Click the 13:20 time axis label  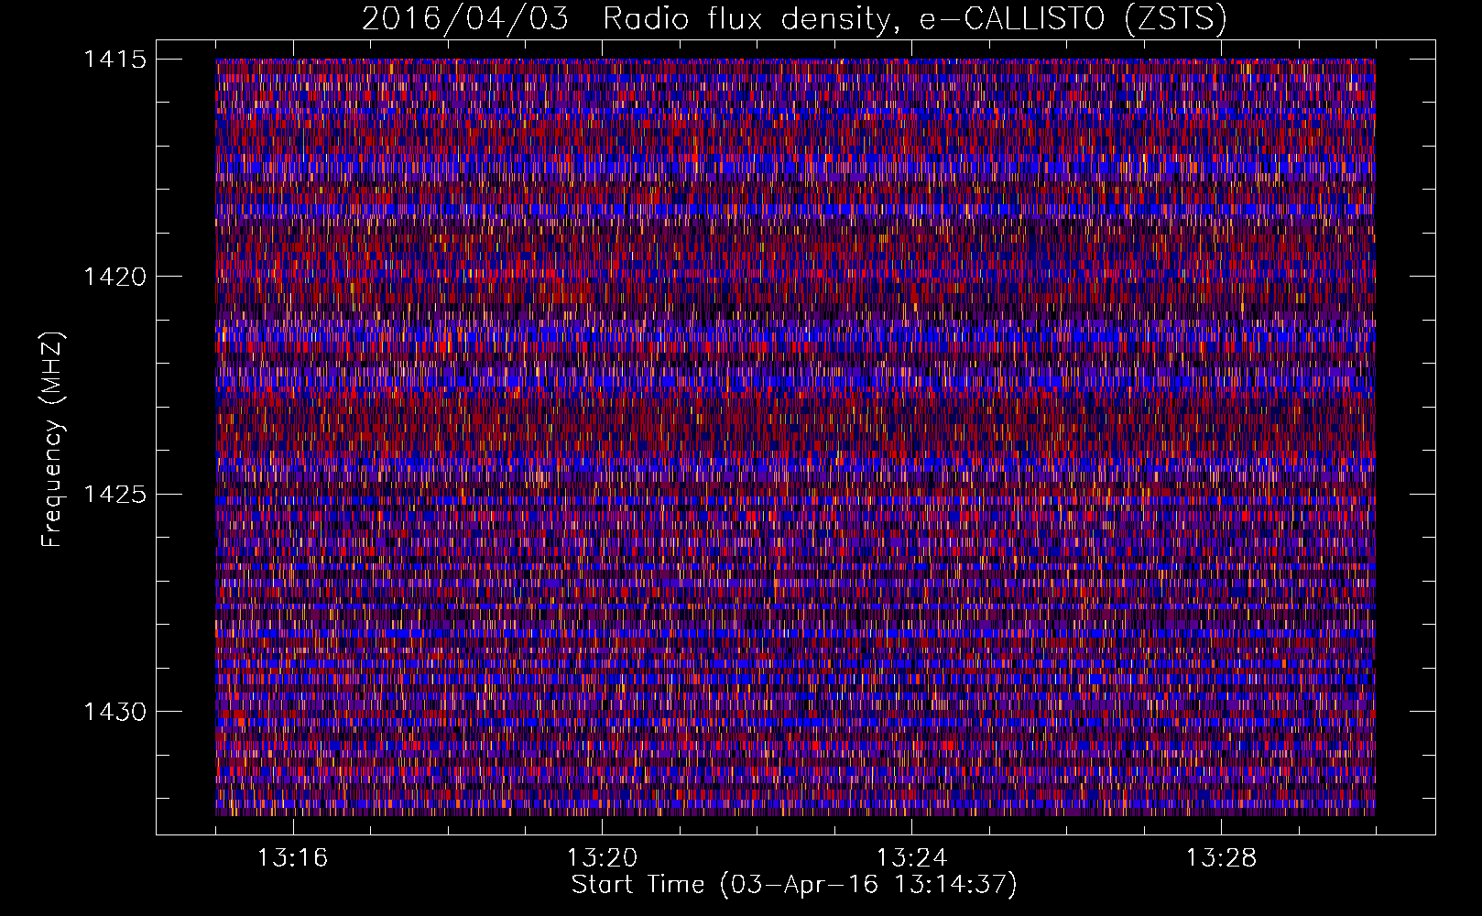[x=602, y=858]
